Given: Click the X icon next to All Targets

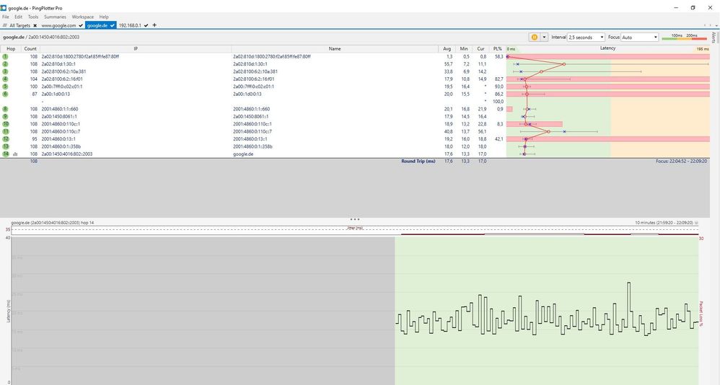Looking at the screenshot, I should [35, 25].
